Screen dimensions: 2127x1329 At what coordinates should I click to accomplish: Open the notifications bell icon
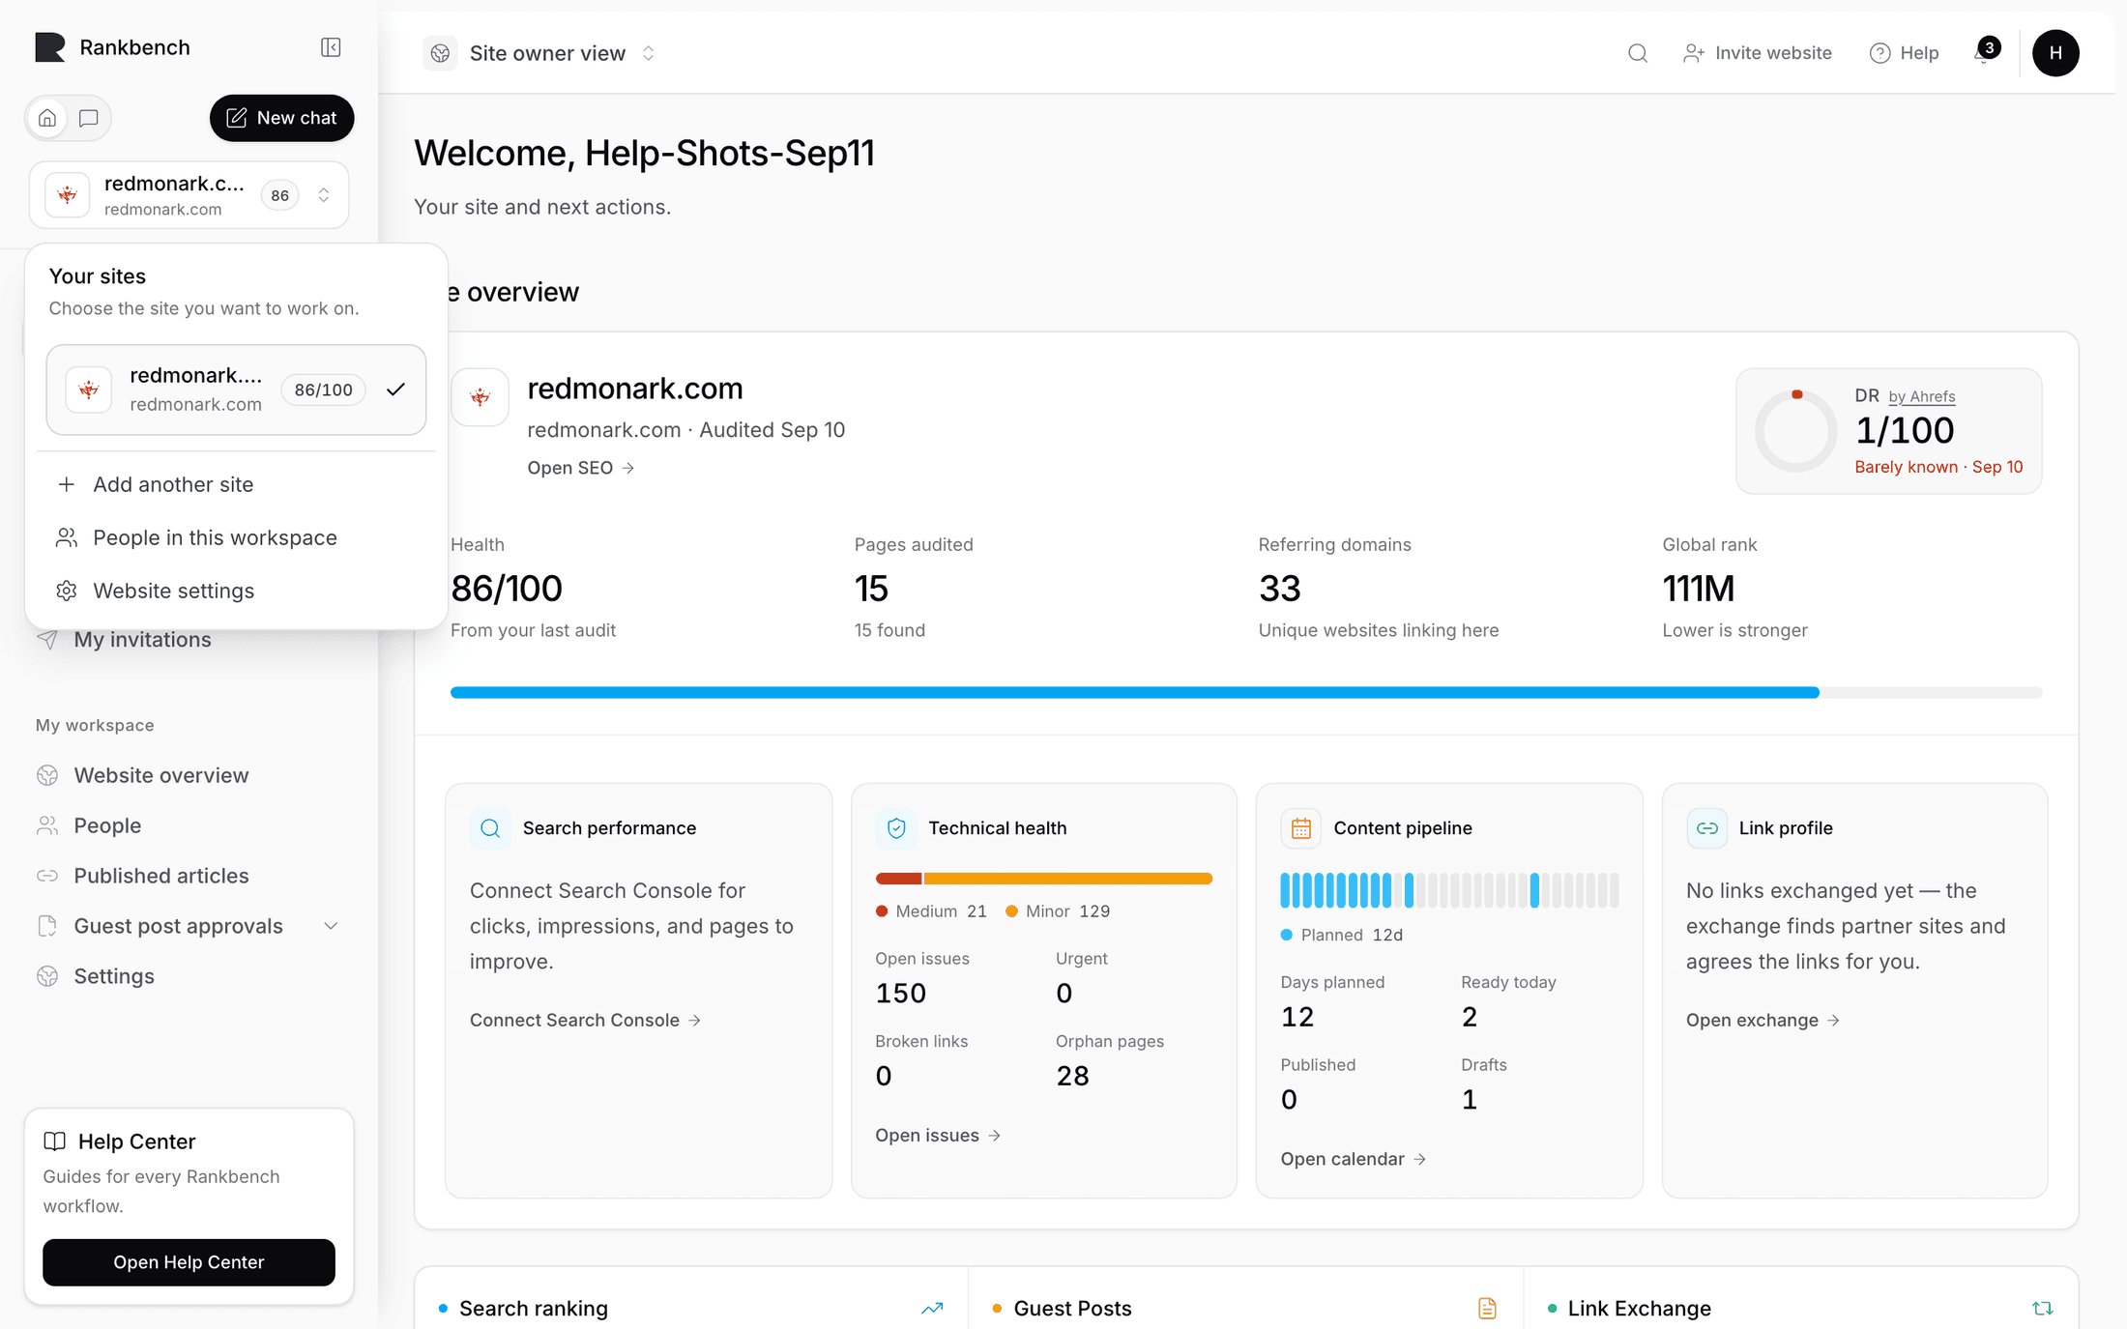click(1984, 52)
